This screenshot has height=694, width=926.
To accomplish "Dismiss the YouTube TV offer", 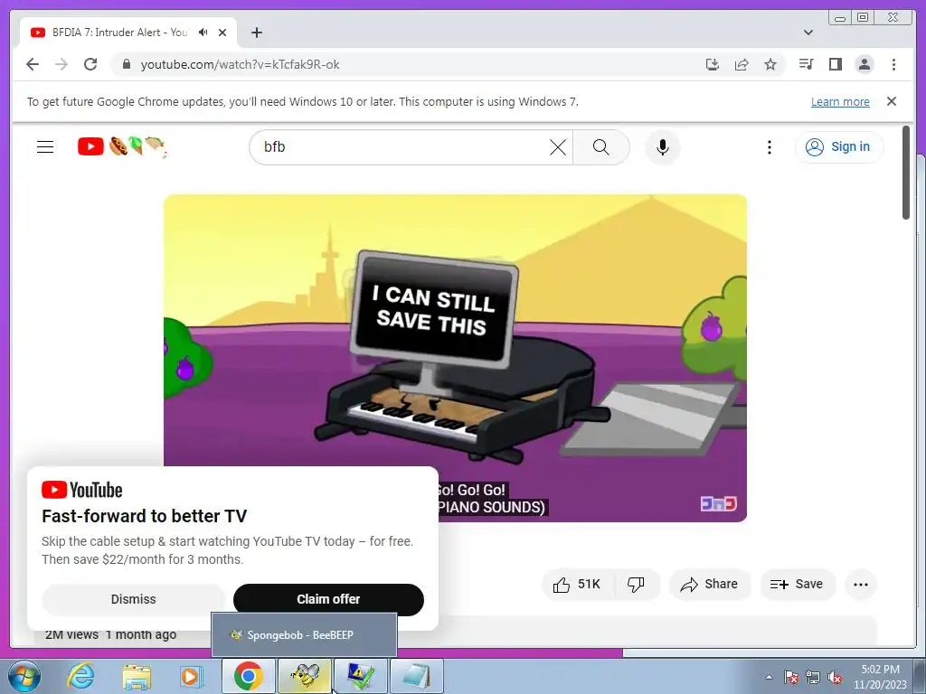I will point(134,600).
